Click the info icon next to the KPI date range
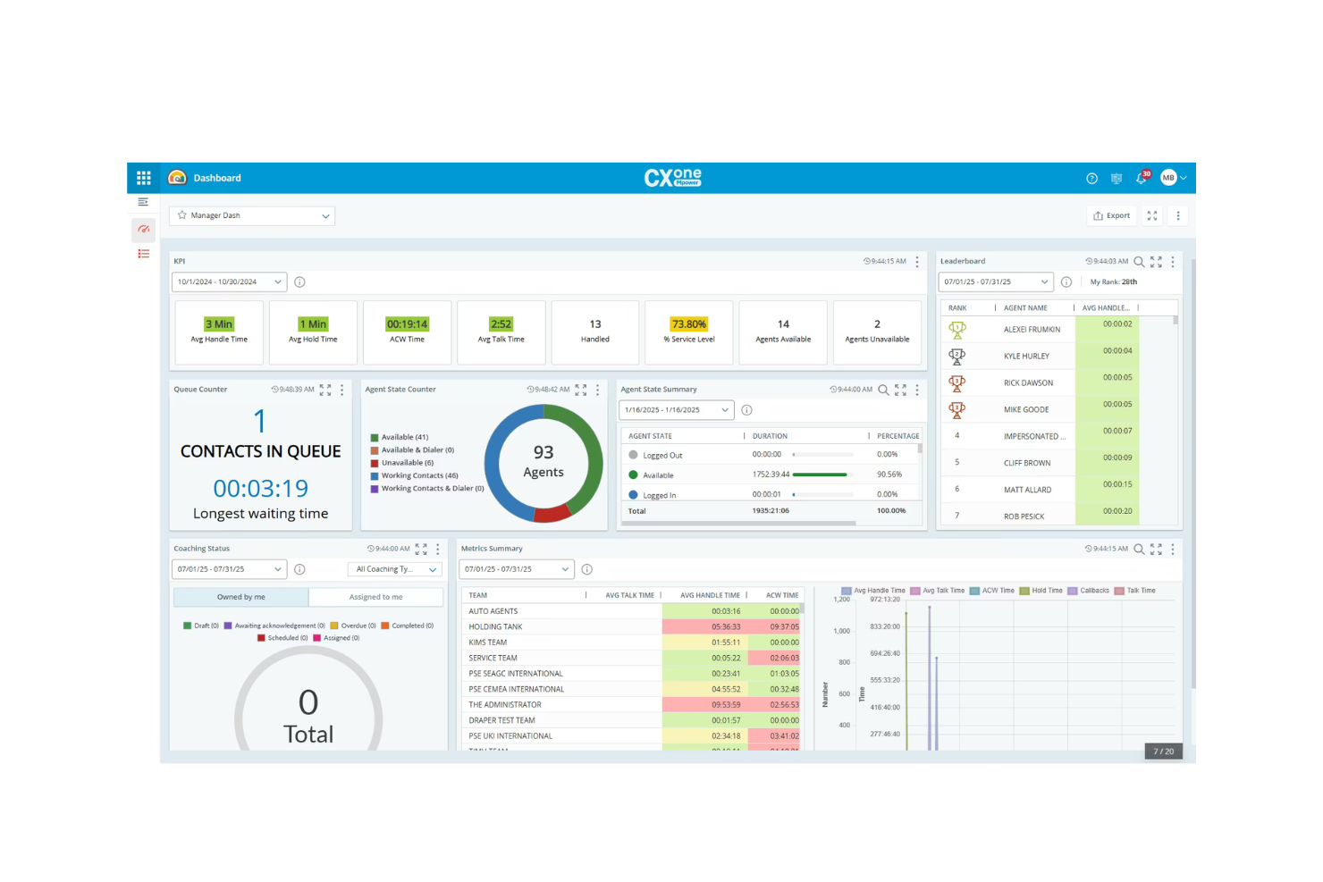 pos(299,281)
